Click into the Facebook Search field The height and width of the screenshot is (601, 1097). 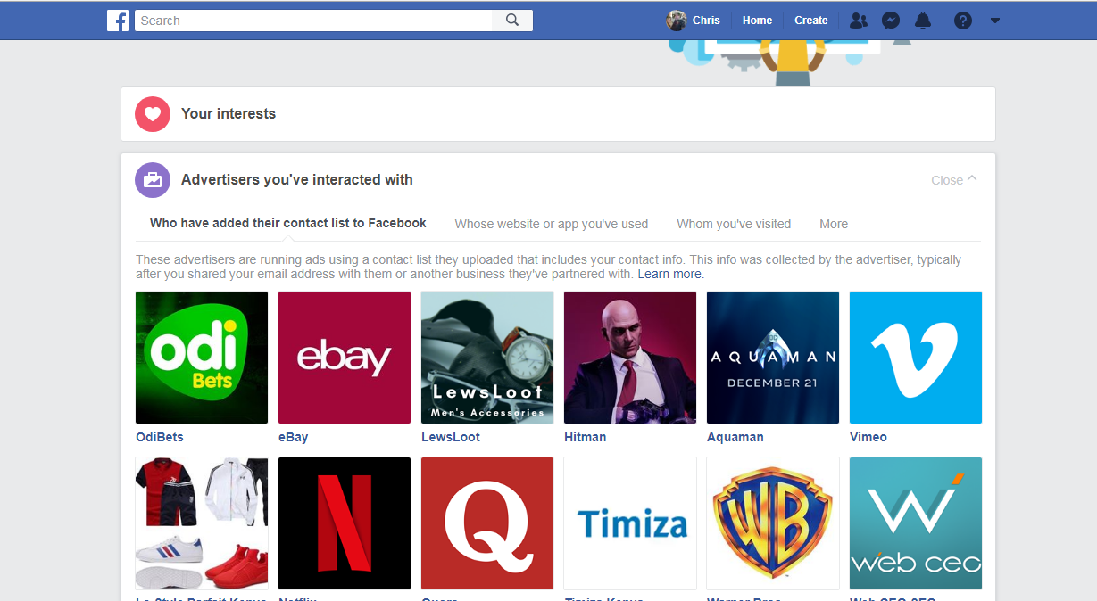coord(312,21)
